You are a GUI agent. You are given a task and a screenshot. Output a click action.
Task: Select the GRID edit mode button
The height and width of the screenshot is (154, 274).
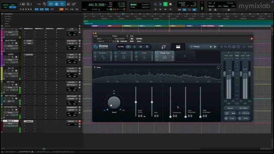pos(12,7)
